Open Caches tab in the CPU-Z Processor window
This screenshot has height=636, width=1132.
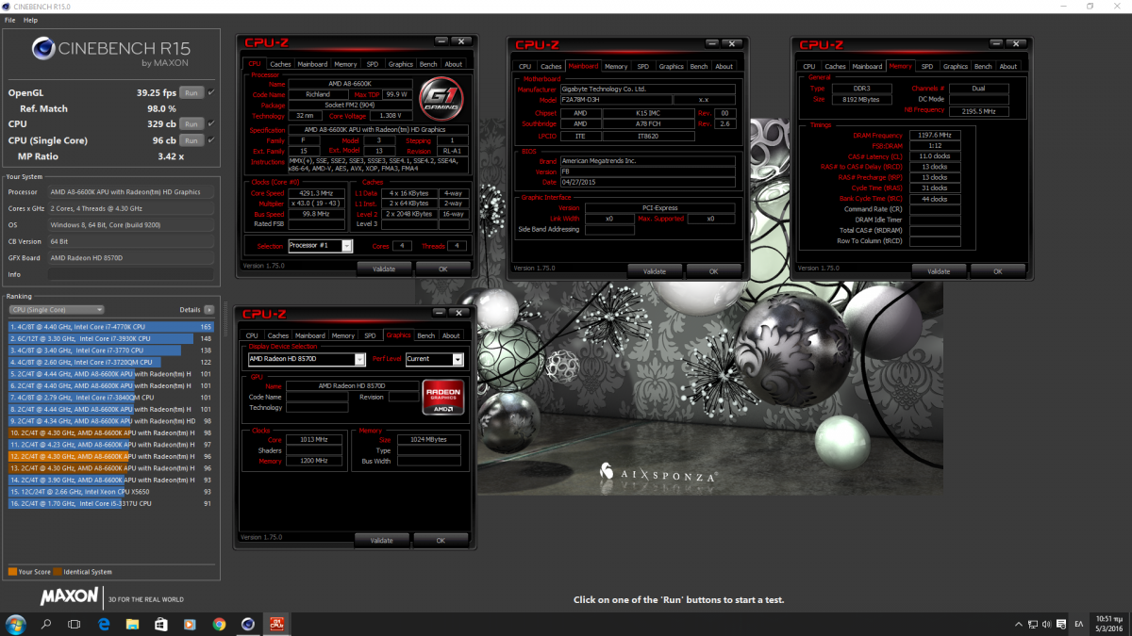[x=281, y=64]
